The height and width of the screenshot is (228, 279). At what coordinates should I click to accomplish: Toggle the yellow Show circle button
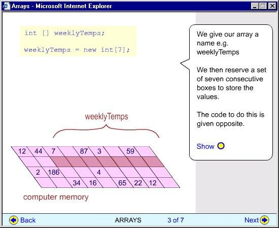[221, 146]
